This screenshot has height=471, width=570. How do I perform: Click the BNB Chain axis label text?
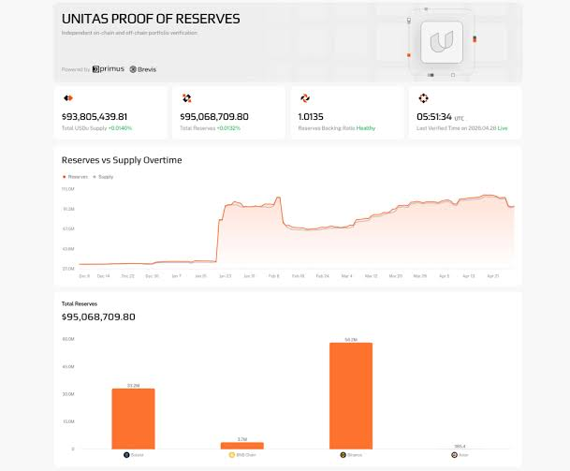point(246,455)
